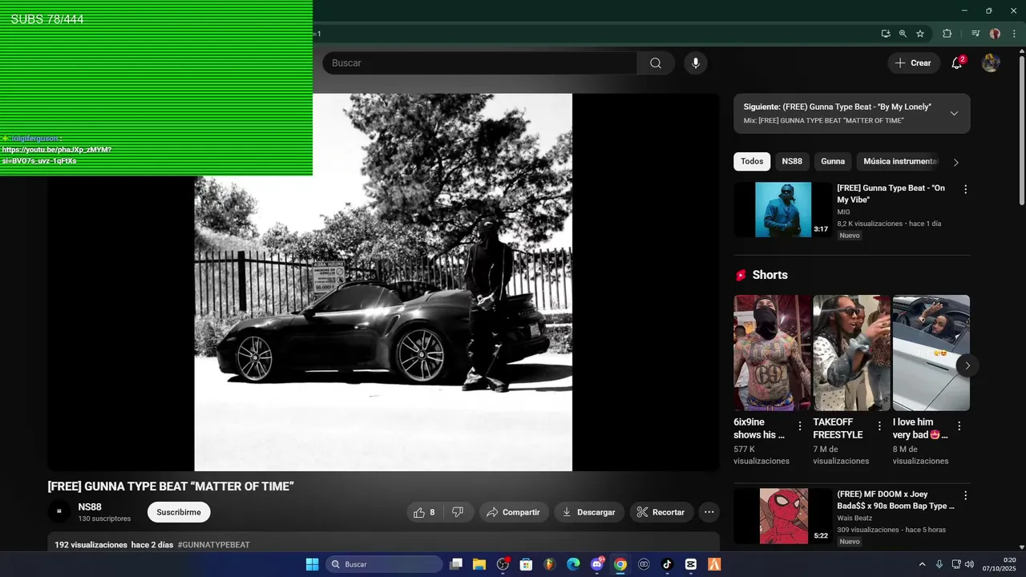Screen dimensions: 1026x577
Task: Open NS88 channel name link
Action: tap(90, 507)
